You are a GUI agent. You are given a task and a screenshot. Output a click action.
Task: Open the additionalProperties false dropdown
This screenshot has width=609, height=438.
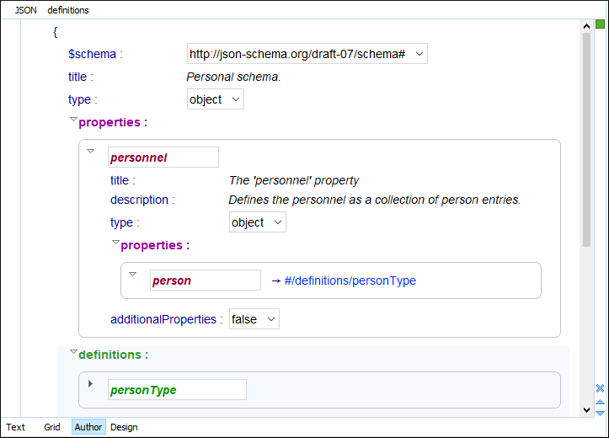coord(270,319)
